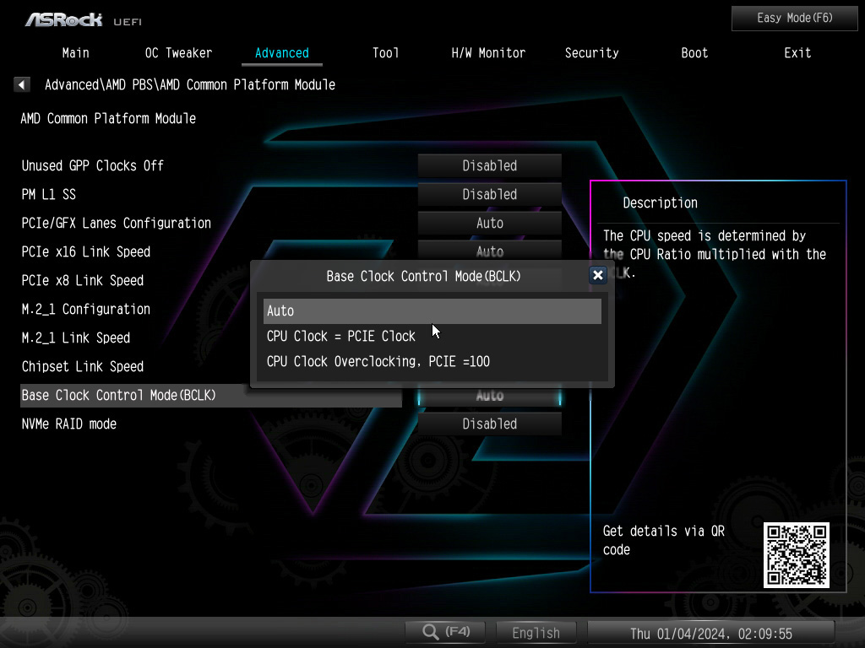The image size is (865, 648).
Task: Open the Security tab
Action: 591,53
